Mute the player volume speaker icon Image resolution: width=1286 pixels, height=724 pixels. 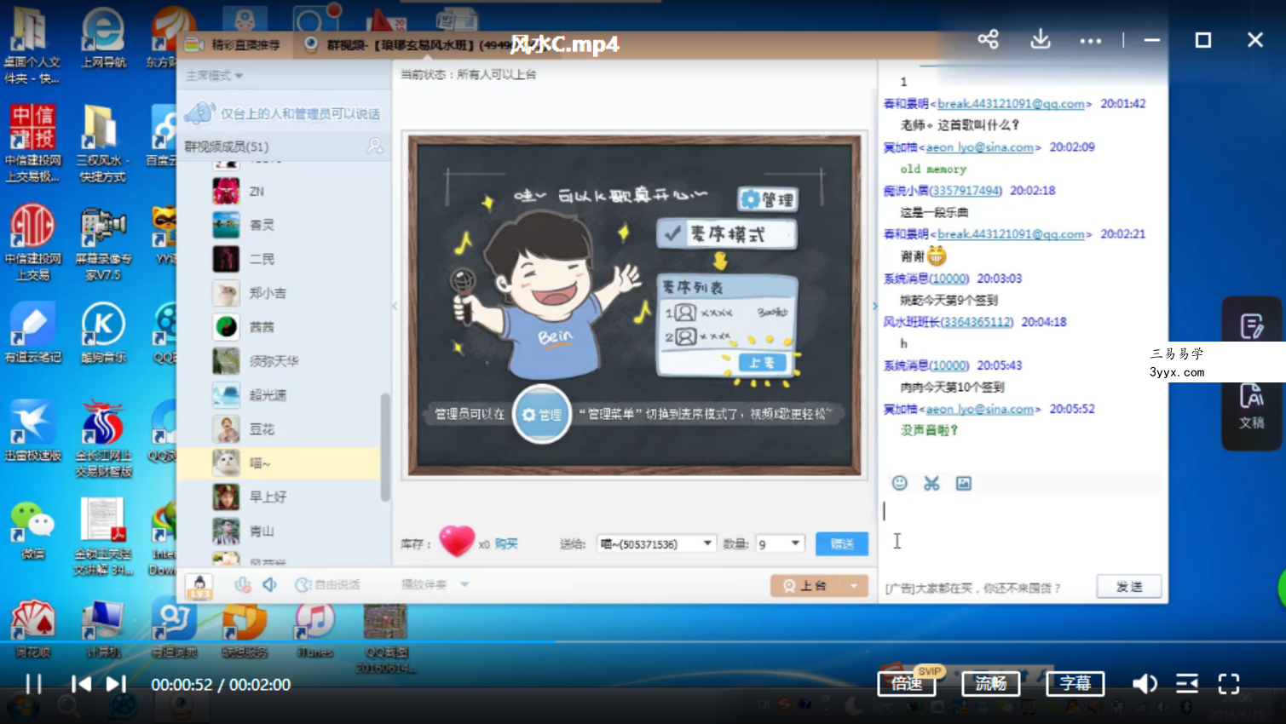coord(1144,683)
